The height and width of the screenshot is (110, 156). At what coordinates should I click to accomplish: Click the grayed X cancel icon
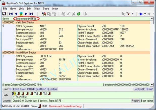point(73,14)
